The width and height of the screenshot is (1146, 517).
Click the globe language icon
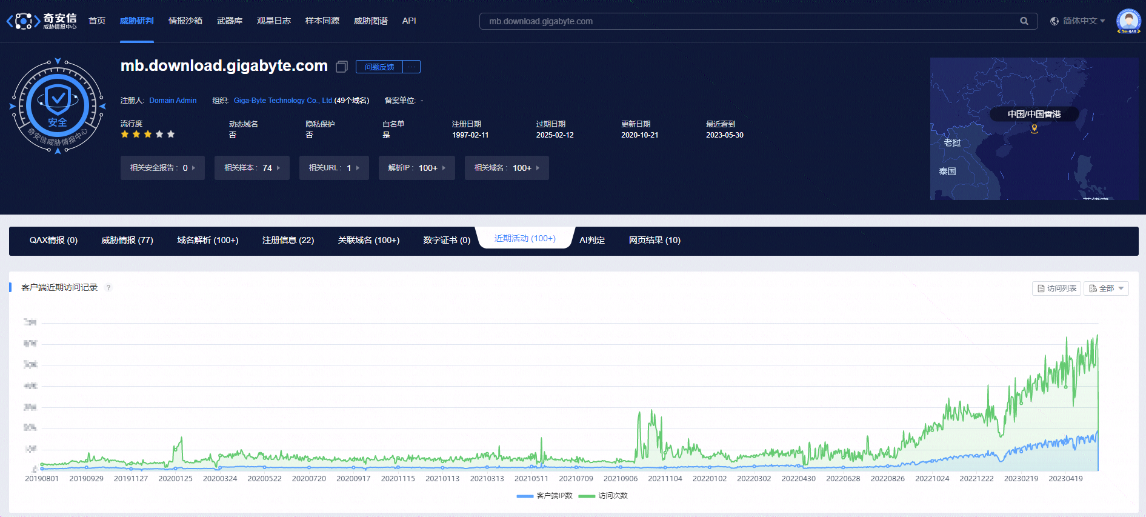coord(1054,21)
